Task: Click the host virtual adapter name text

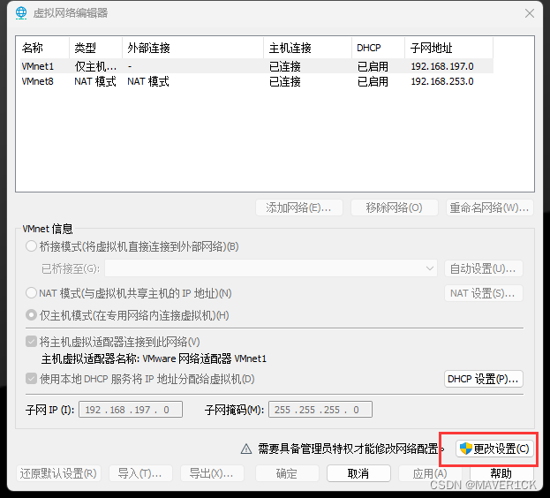Action: pyautogui.click(x=154, y=358)
